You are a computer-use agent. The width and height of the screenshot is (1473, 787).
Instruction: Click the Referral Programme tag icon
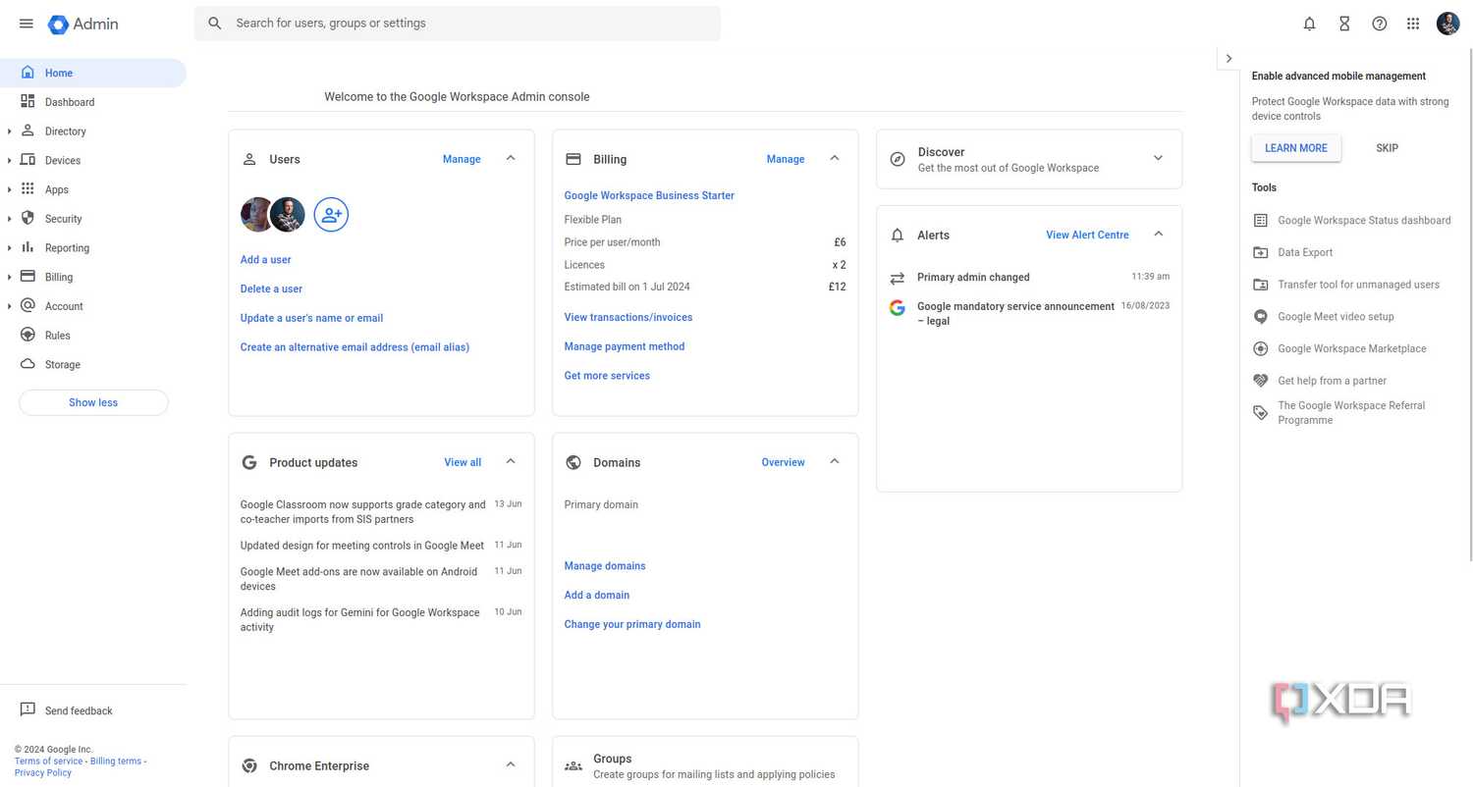(1261, 412)
